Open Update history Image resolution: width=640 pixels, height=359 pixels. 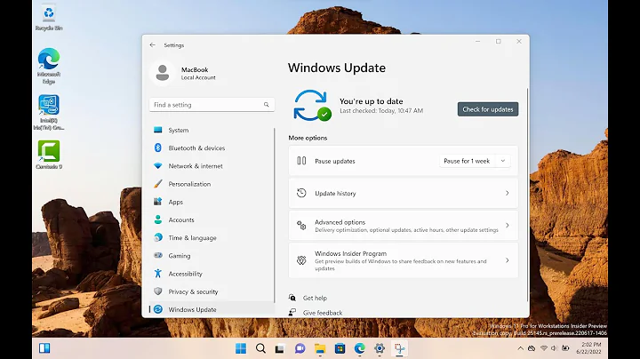404,194
